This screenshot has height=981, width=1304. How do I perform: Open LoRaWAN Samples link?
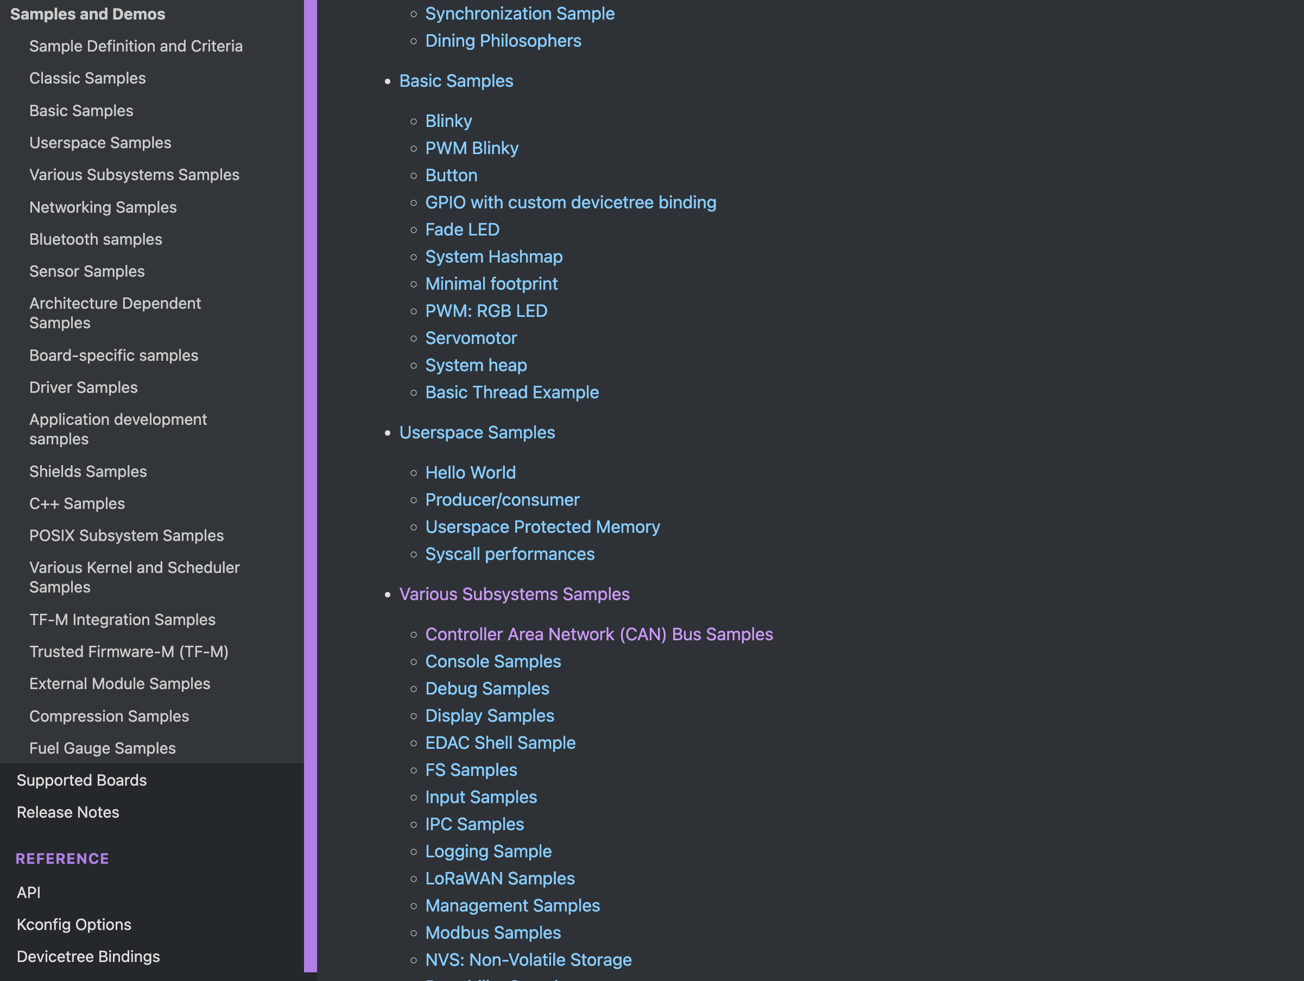click(x=499, y=878)
